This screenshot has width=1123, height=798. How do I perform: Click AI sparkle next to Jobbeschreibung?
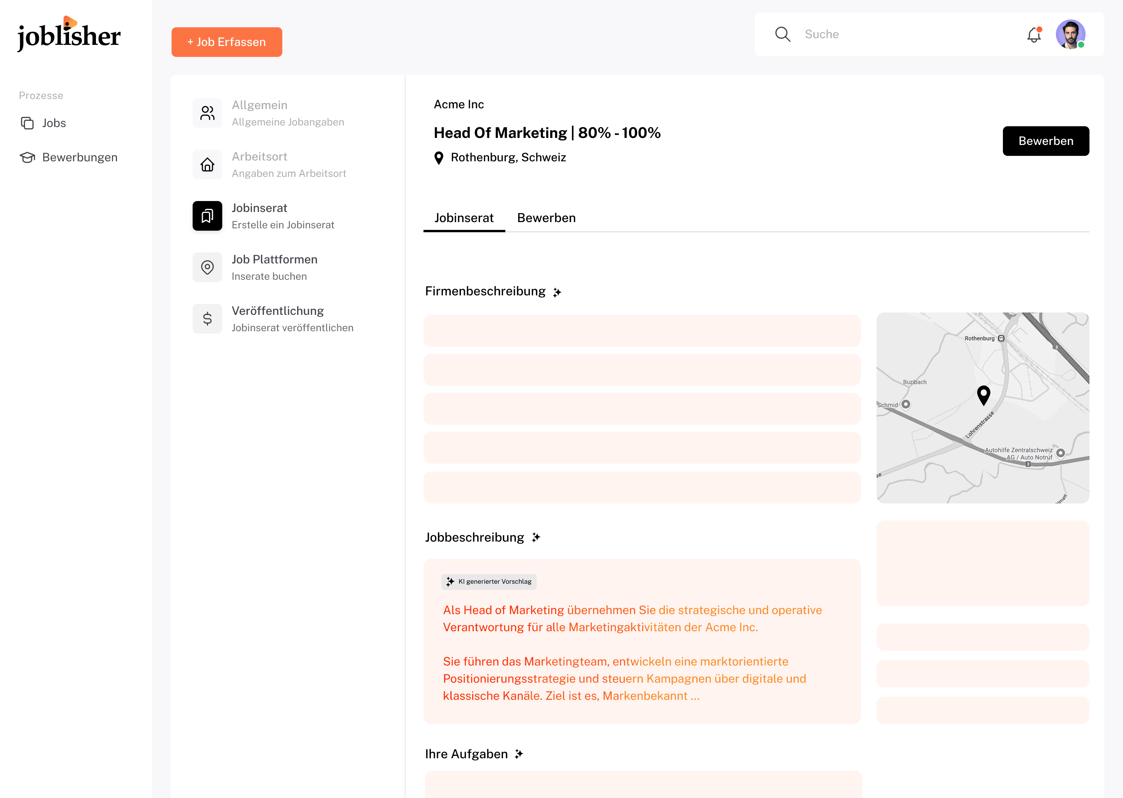536,538
